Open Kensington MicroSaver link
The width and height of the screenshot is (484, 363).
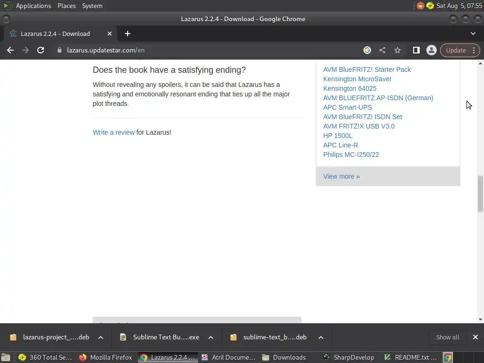[x=357, y=79]
